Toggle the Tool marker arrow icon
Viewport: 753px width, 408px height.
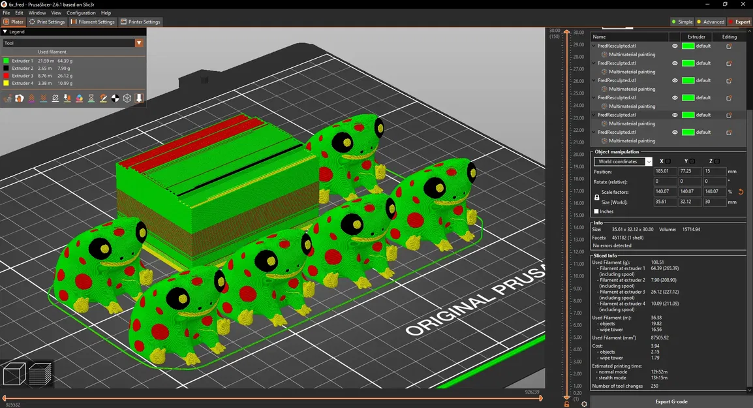[x=139, y=98]
